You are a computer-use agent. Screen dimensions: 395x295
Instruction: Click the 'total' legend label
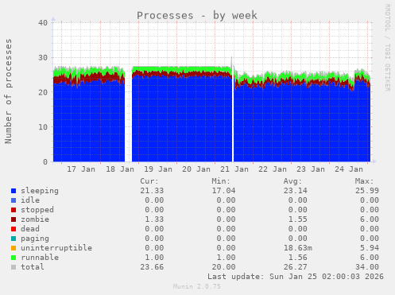(33, 267)
